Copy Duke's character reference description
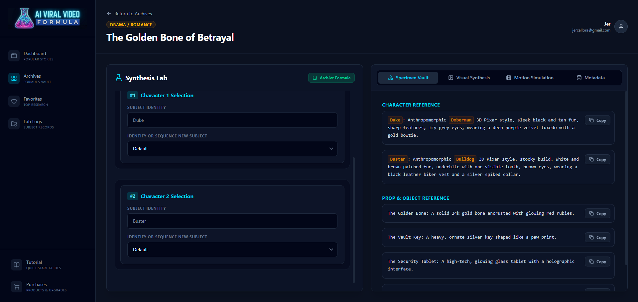Image resolution: width=638 pixels, height=302 pixels. pos(597,120)
